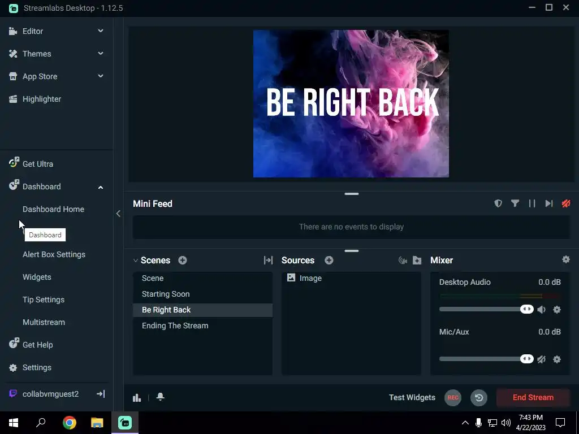
Task: Open the Widgets dashboard page
Action: (37, 277)
